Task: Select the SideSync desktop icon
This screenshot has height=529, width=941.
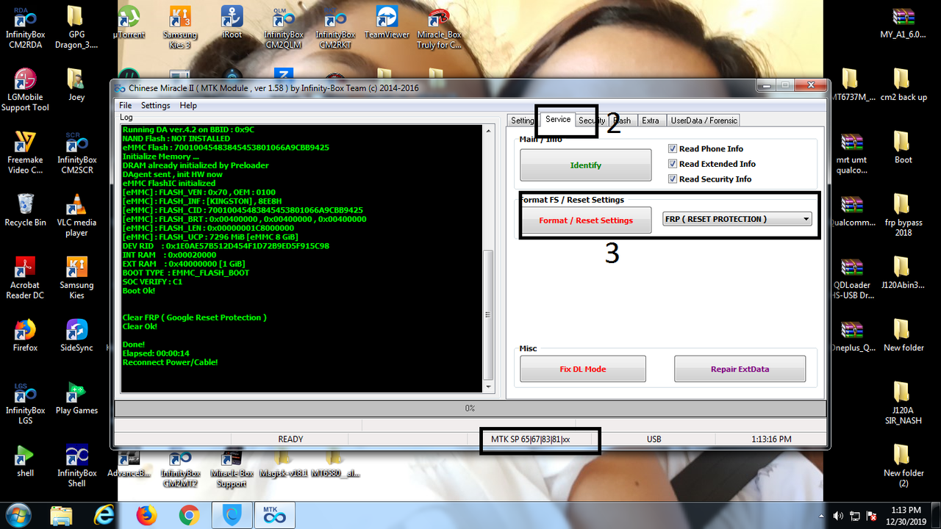Action: (76, 335)
